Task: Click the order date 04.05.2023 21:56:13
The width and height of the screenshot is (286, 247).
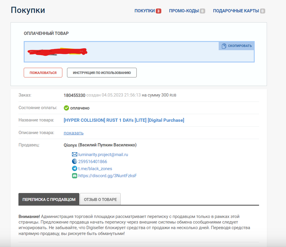Action: coord(121,95)
